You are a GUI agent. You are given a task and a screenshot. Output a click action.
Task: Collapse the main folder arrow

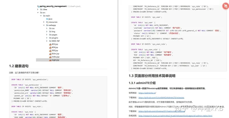[x=41, y=16]
